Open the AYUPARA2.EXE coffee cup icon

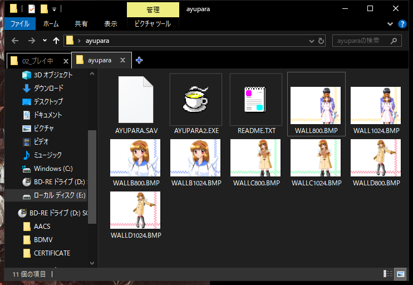tap(195, 100)
